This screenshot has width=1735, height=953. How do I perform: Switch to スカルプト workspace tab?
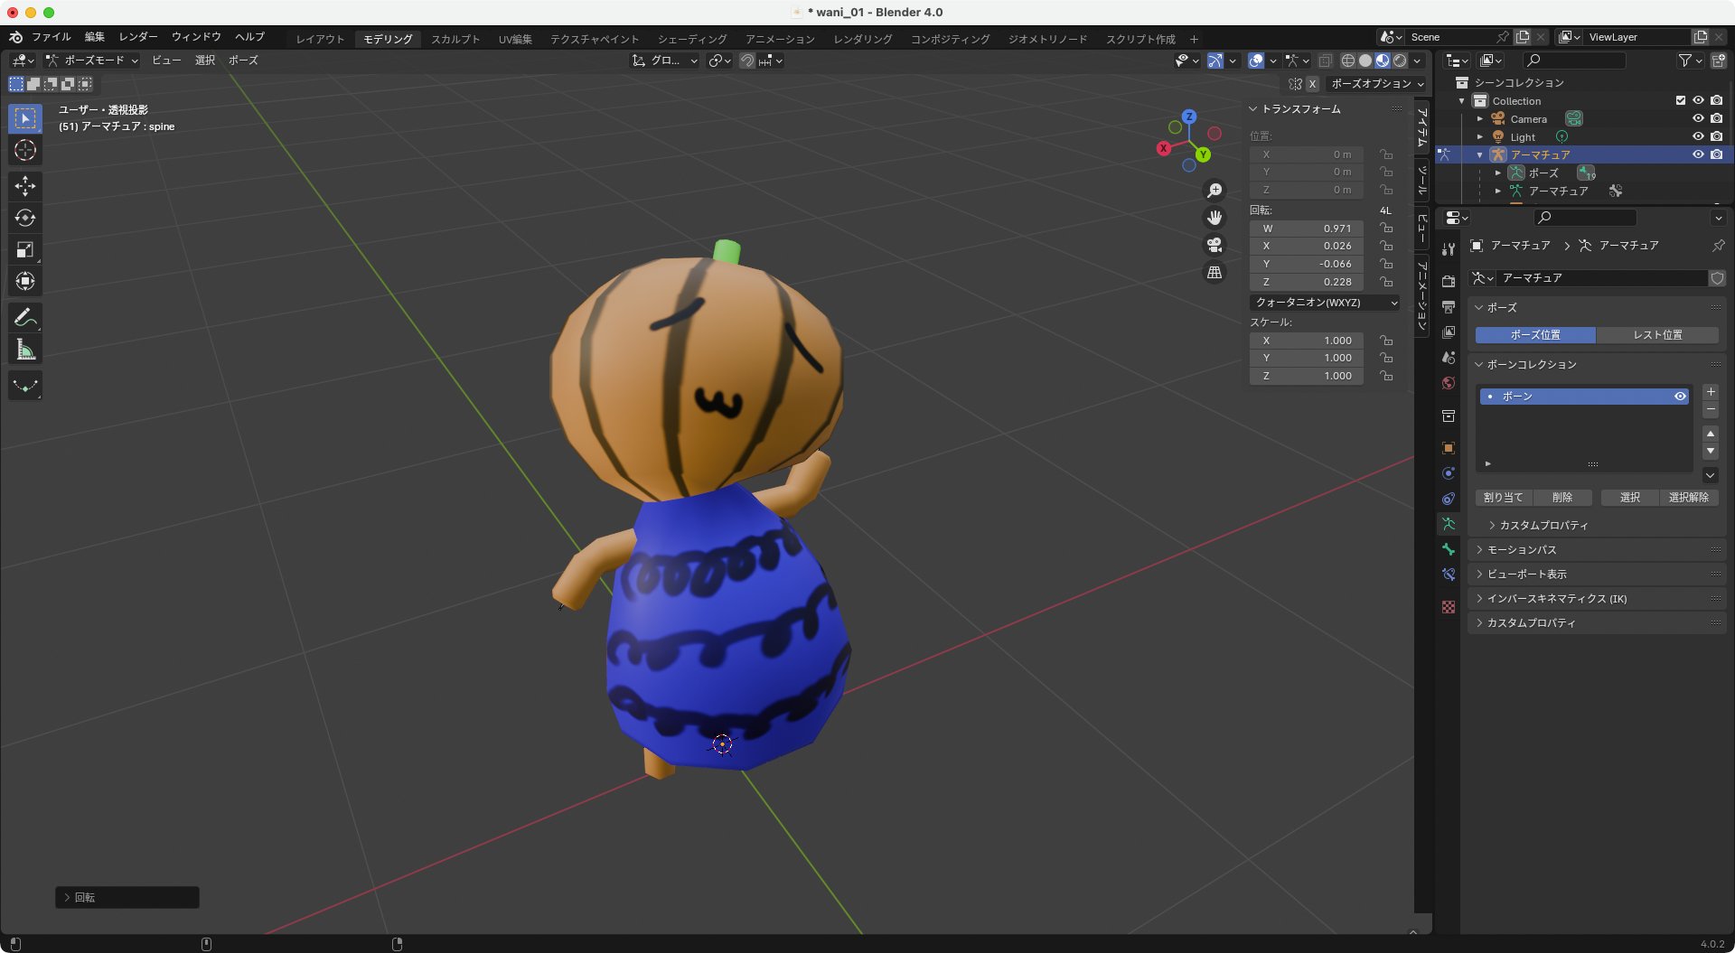point(455,39)
